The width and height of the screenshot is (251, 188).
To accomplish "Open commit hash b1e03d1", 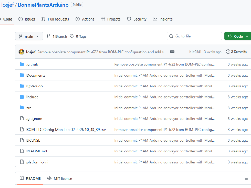I will [x=195, y=52].
